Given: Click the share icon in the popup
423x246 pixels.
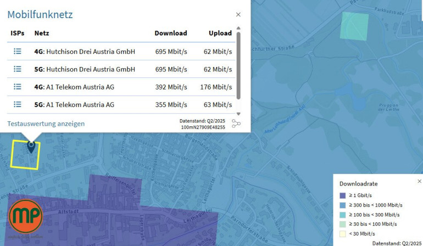Looking at the screenshot, I should coord(236,124).
